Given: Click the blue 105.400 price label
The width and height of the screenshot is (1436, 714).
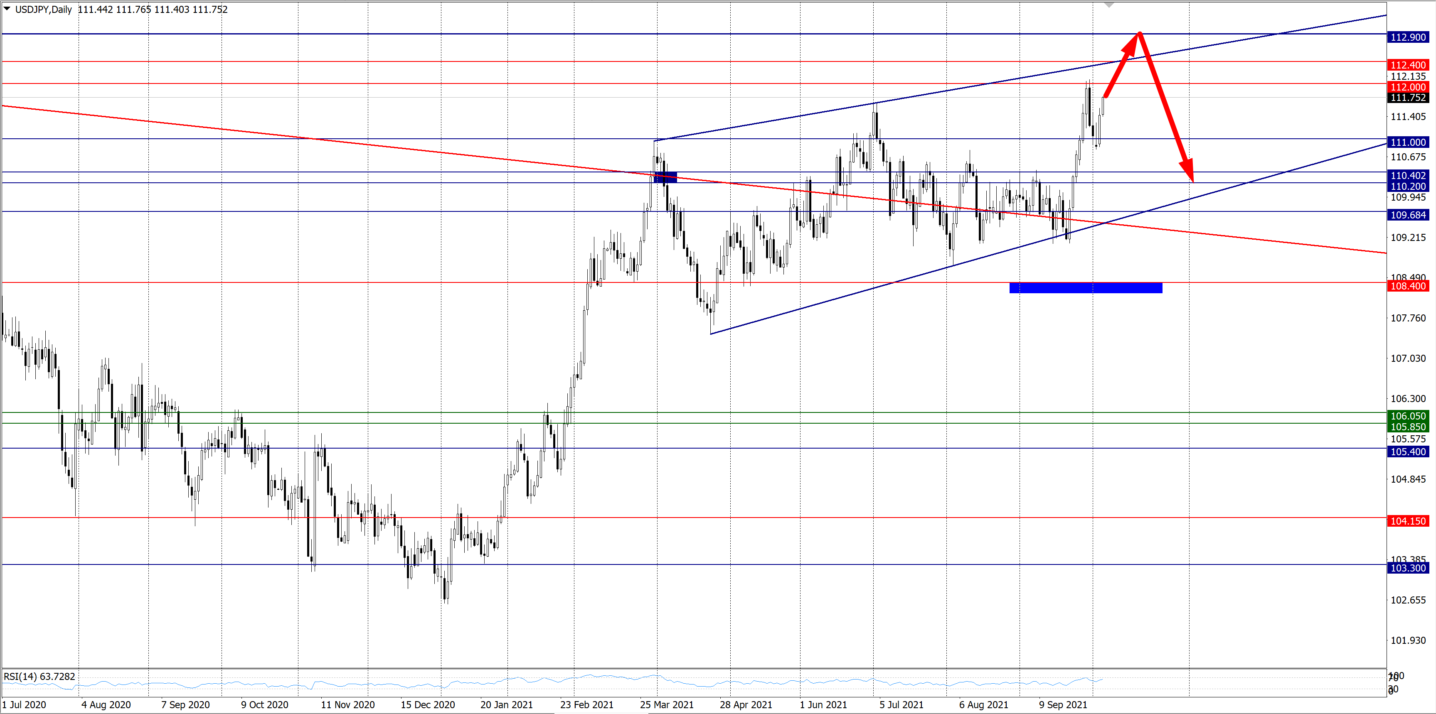Looking at the screenshot, I should click(x=1408, y=451).
